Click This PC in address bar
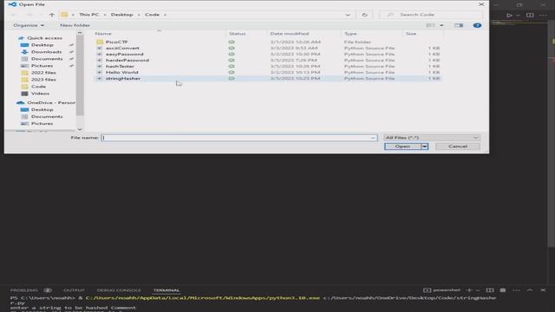This screenshot has height=312, width=555. pos(88,15)
